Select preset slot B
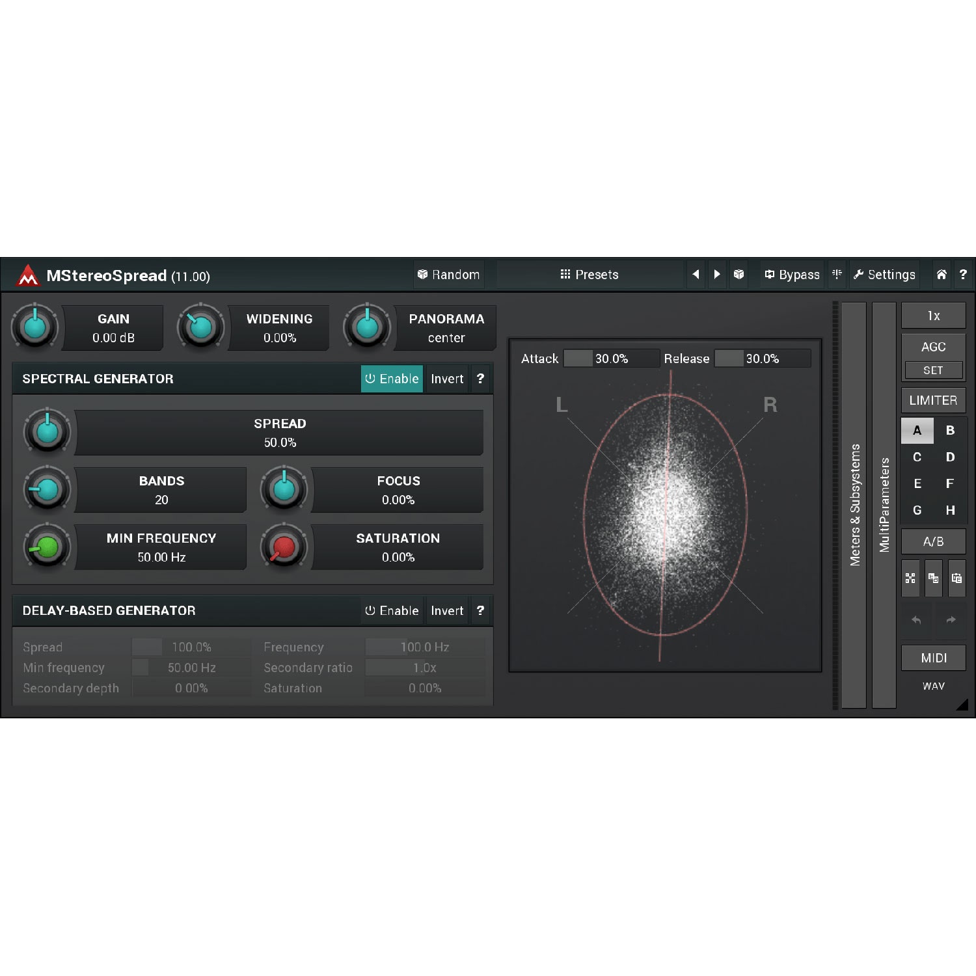This screenshot has width=976, height=976. point(950,431)
